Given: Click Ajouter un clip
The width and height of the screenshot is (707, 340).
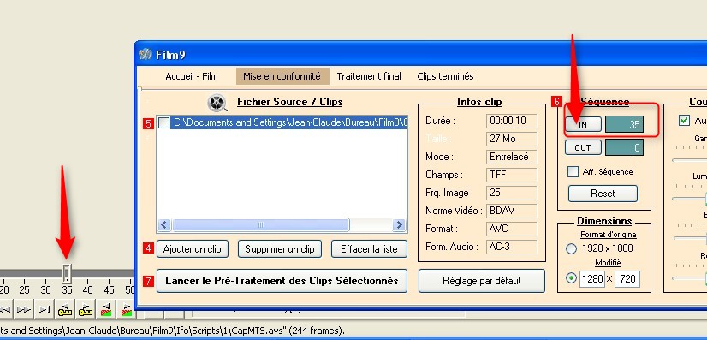Looking at the screenshot, I should 193,249.
